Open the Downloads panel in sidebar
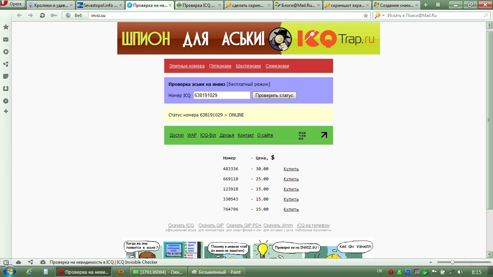 (6, 89)
